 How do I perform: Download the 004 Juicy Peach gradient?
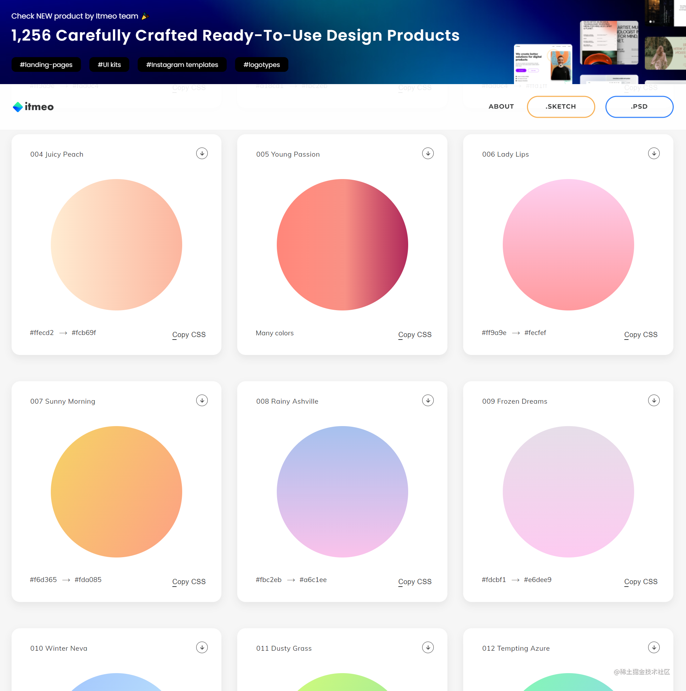[x=202, y=153]
